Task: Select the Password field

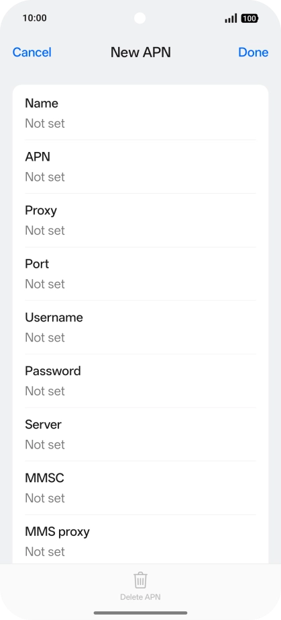Action: coord(140,381)
